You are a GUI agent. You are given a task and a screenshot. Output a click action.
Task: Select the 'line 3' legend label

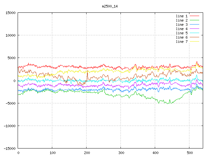click(x=182, y=25)
